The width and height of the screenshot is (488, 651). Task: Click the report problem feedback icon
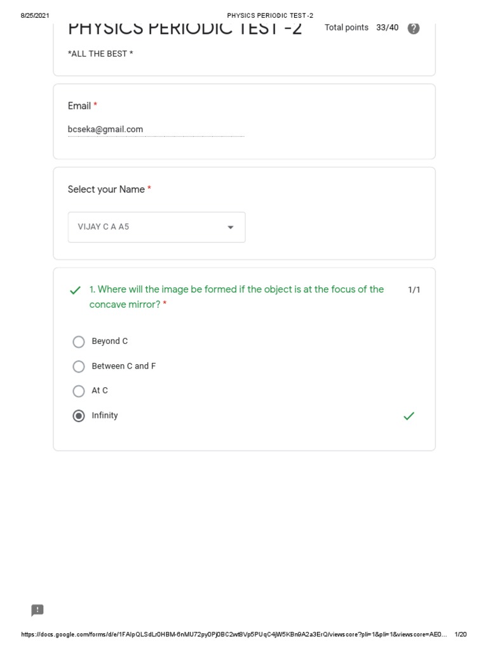(x=37, y=610)
